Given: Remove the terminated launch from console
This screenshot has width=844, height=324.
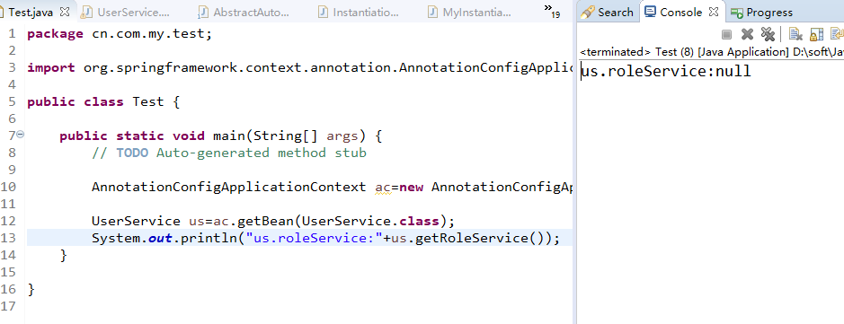Looking at the screenshot, I should tap(747, 34).
